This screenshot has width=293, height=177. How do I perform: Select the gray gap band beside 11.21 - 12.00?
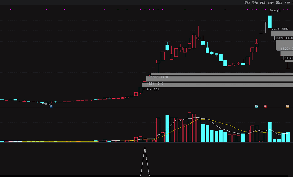pyautogui.click(x=217, y=85)
